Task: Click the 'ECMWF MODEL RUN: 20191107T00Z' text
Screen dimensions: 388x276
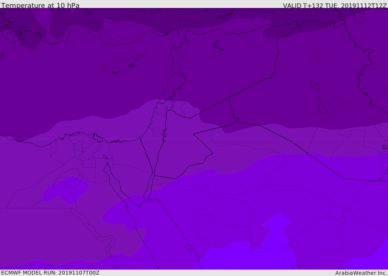Action: (50, 273)
